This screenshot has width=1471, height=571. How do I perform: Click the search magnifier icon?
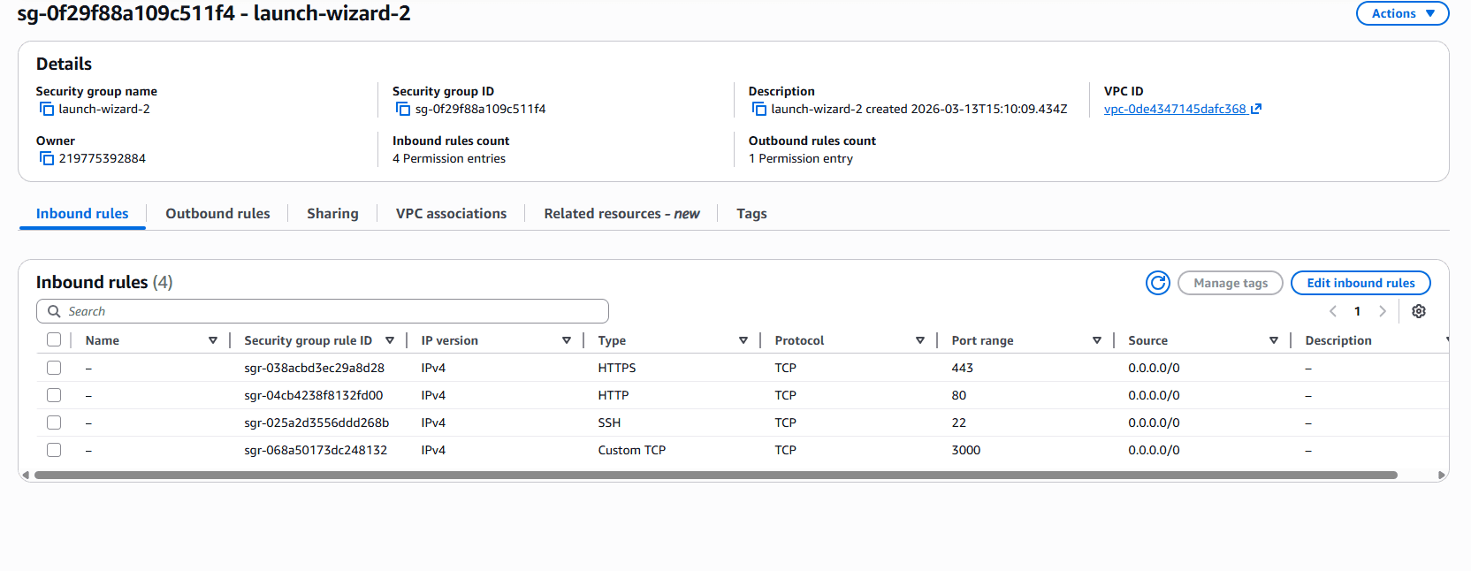click(x=54, y=311)
